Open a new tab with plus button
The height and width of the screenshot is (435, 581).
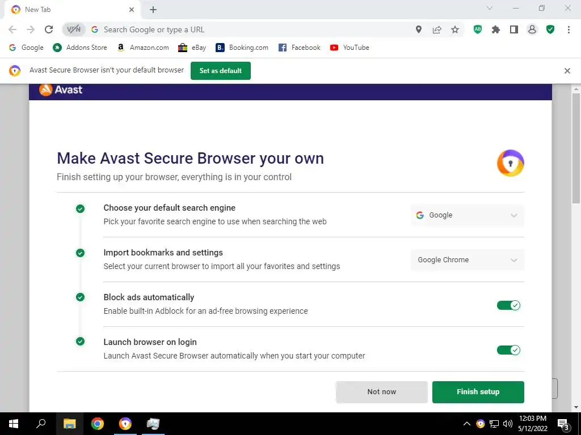(153, 10)
